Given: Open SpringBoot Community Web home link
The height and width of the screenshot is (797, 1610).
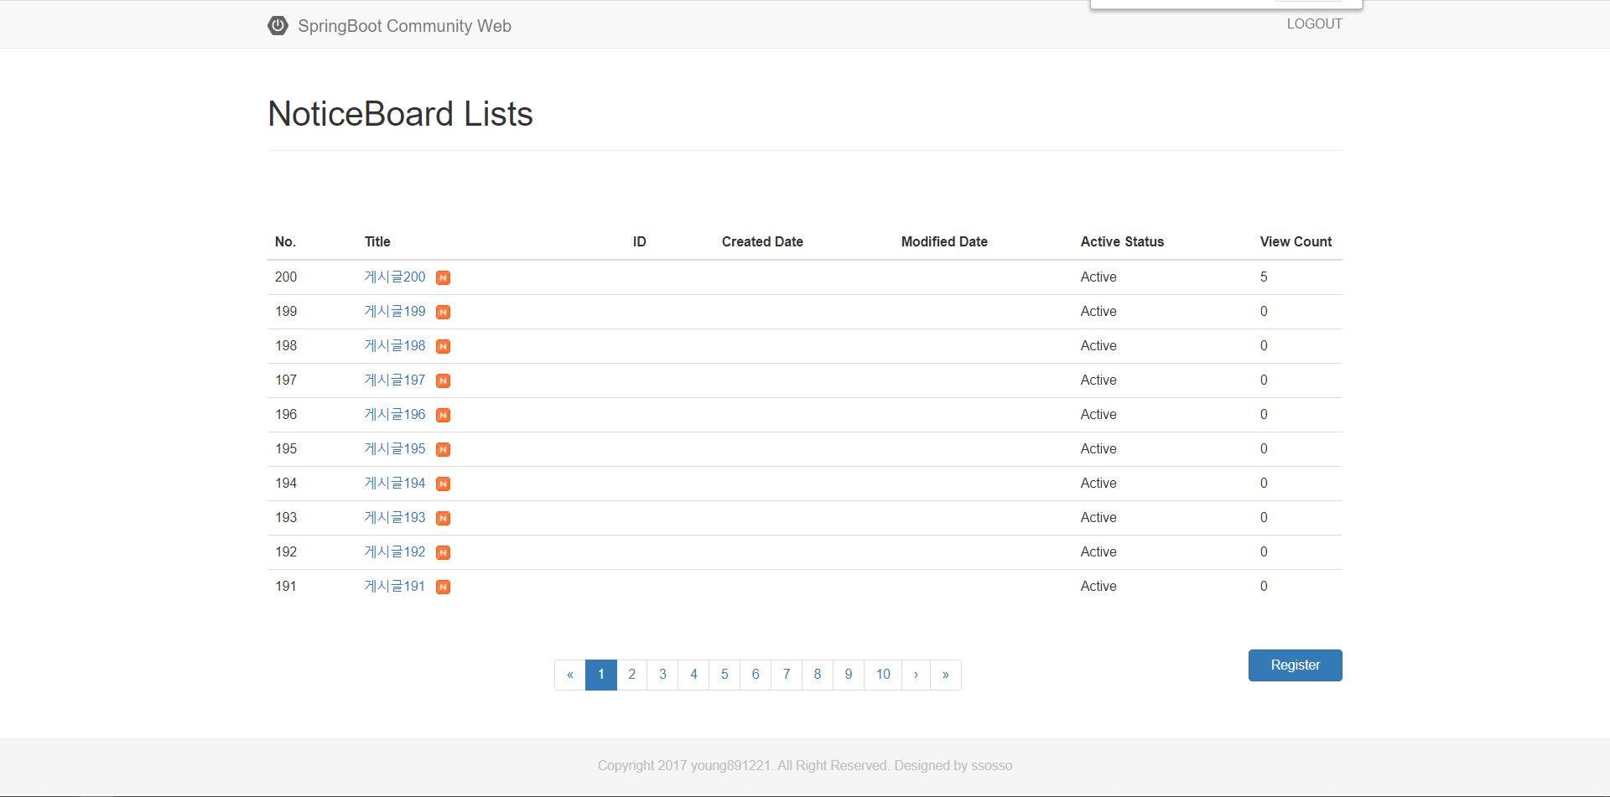Looking at the screenshot, I should click(x=404, y=26).
